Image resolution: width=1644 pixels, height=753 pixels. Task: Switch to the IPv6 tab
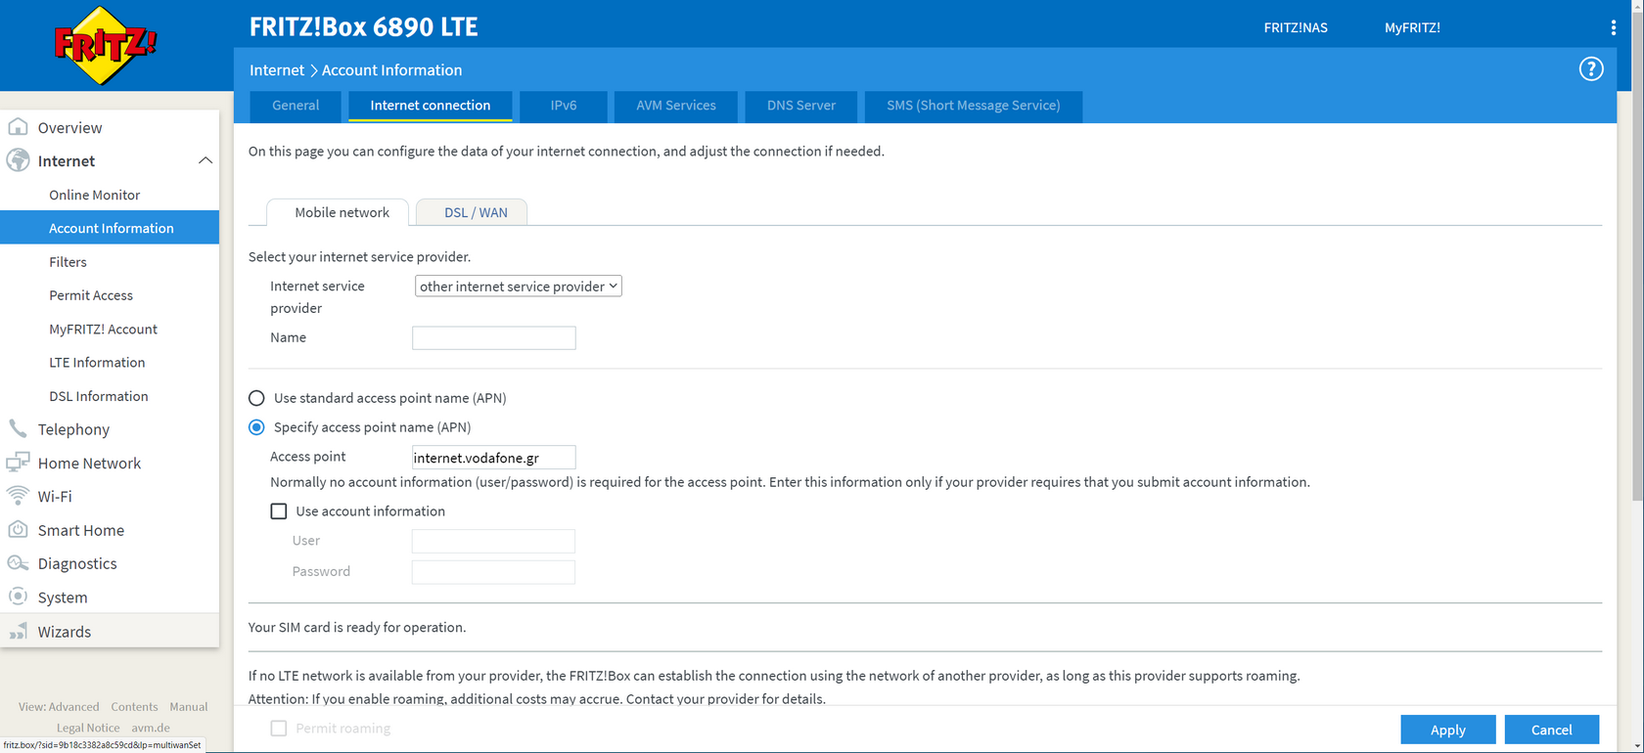(564, 106)
